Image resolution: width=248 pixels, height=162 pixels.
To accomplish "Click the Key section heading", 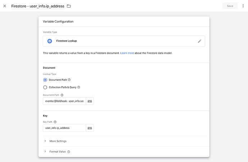I will [45, 116].
